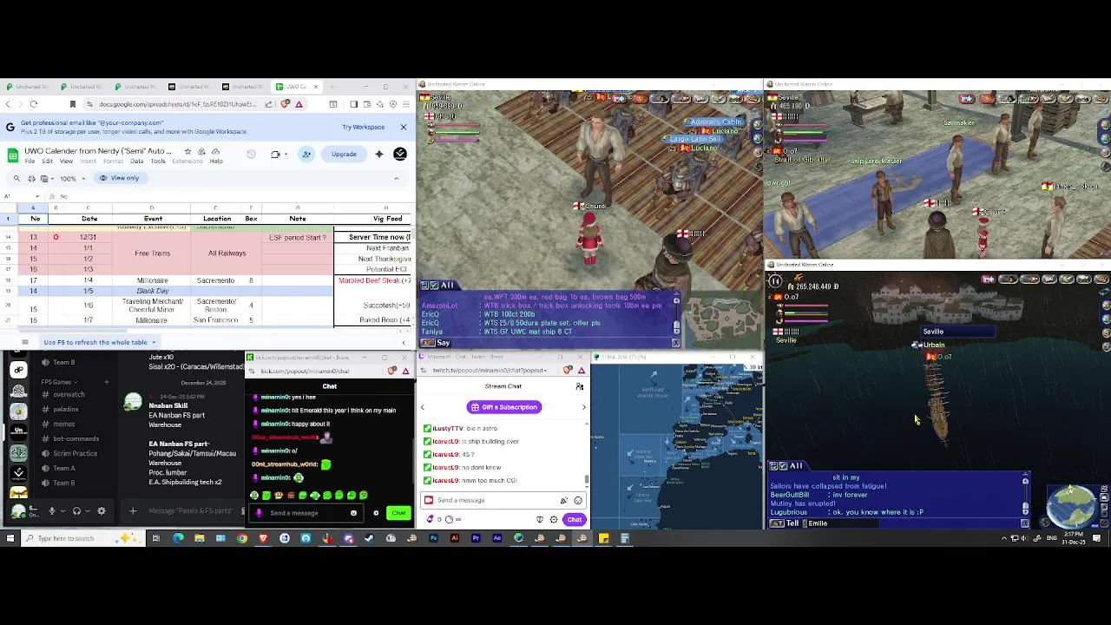The width and height of the screenshot is (1111, 625).
Task: Open the Tools menu in Sheets
Action: [x=158, y=161]
